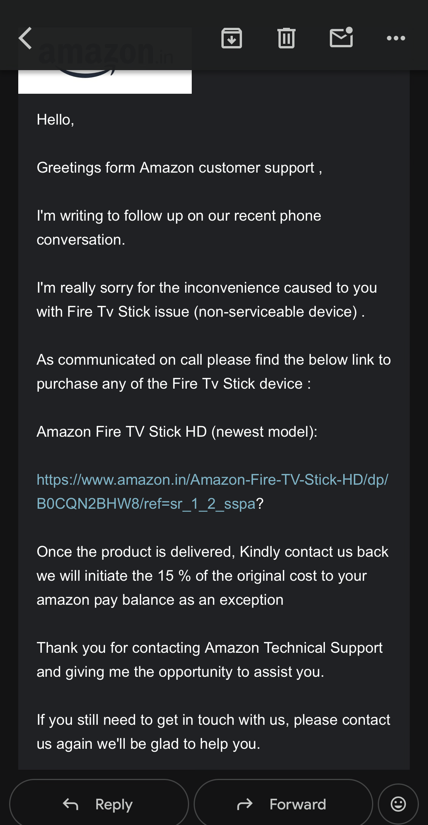Viewport: 428px width, 825px height.
Task: Tap the "Thank you for contacting" paragraph
Action: [210, 660]
